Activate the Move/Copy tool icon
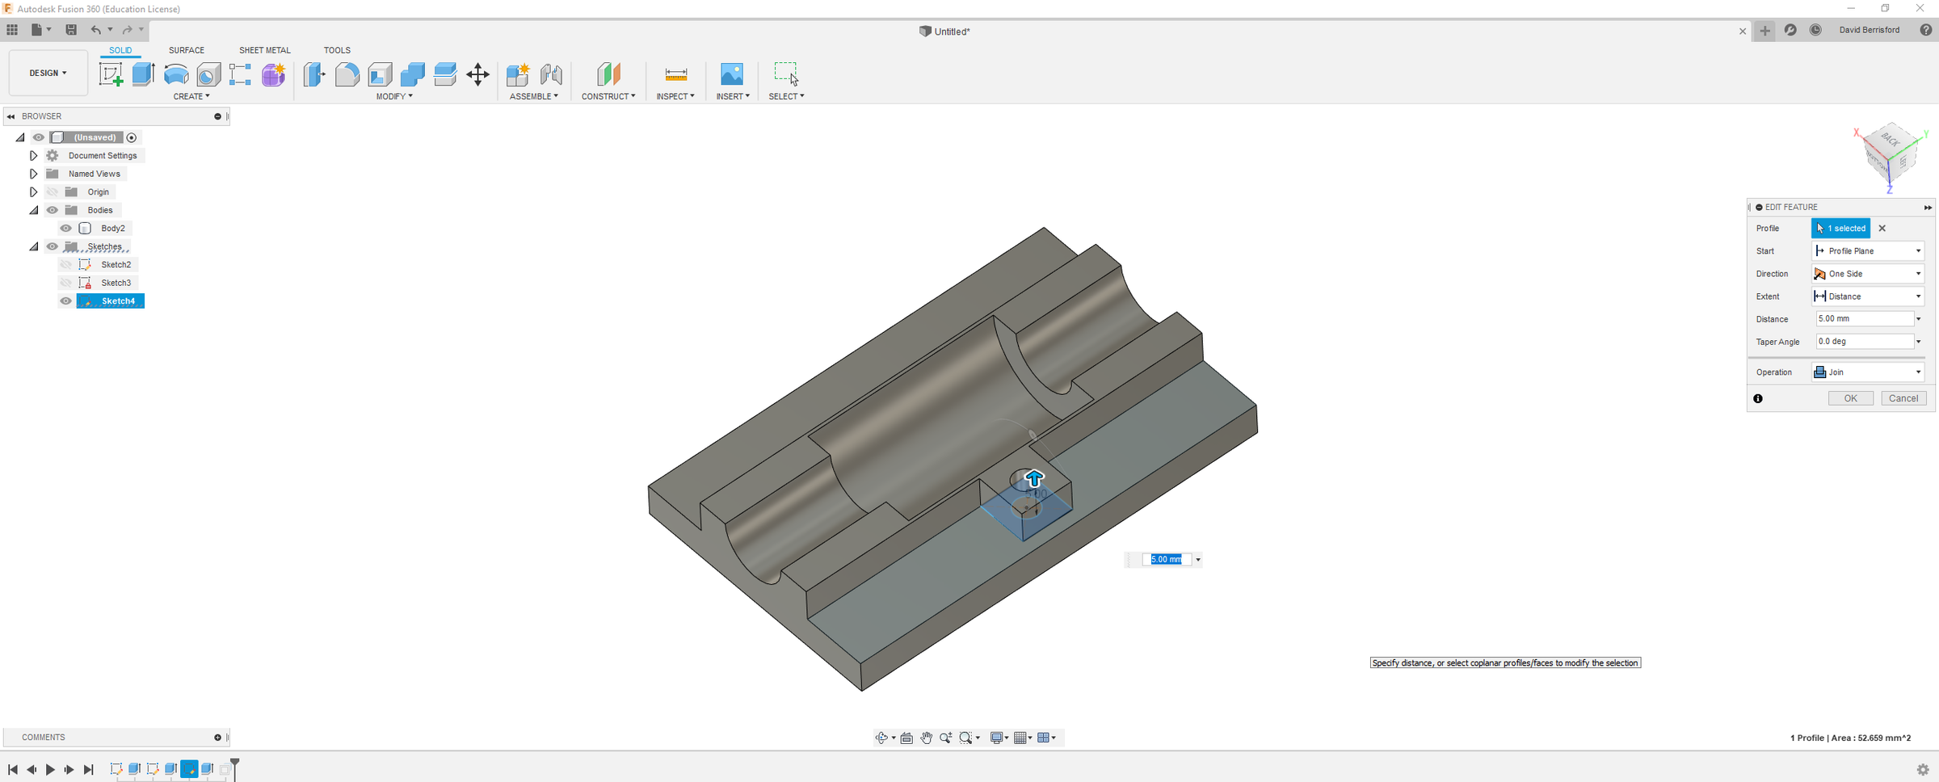The width and height of the screenshot is (1939, 782). tap(477, 74)
